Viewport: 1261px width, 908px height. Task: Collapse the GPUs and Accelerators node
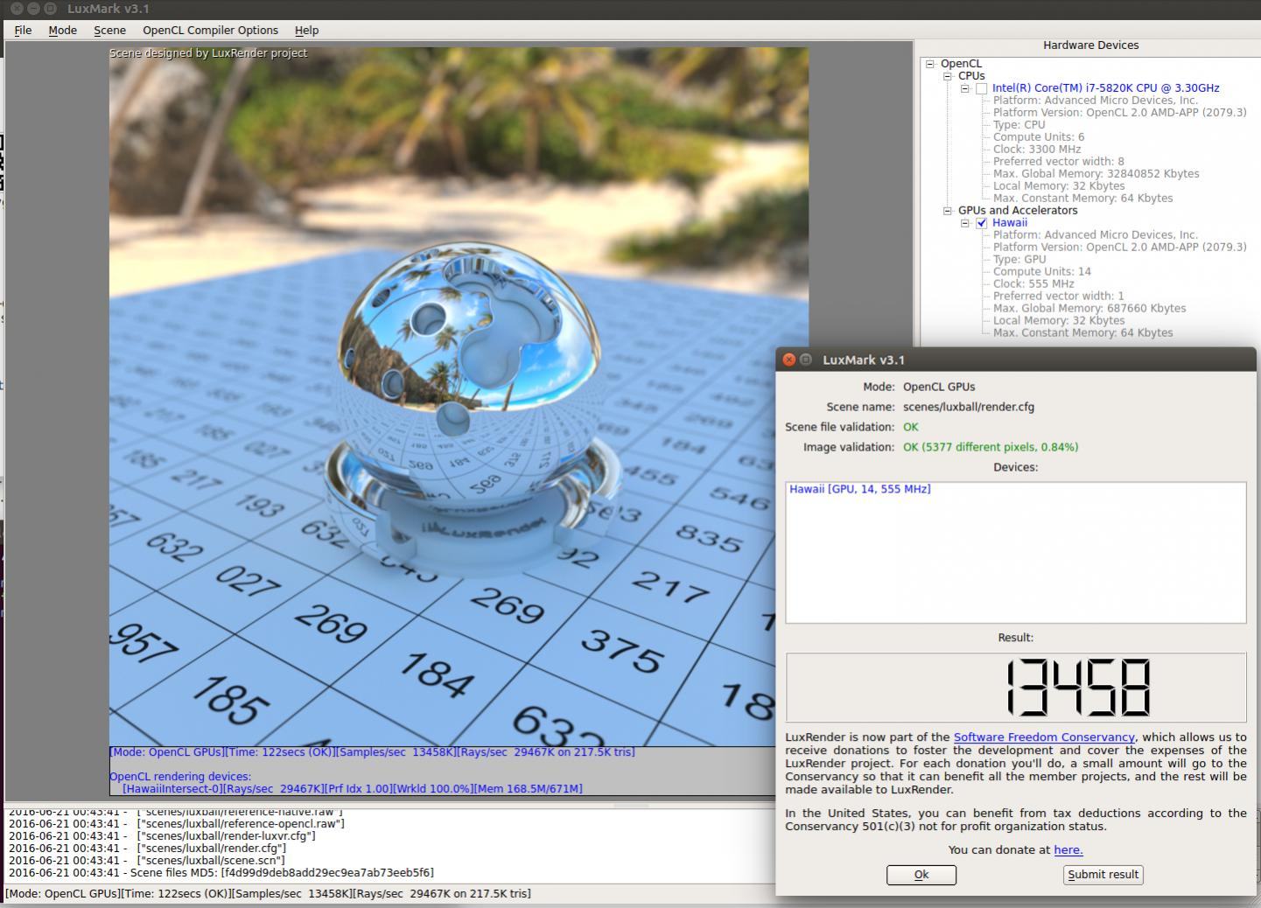tap(948, 211)
